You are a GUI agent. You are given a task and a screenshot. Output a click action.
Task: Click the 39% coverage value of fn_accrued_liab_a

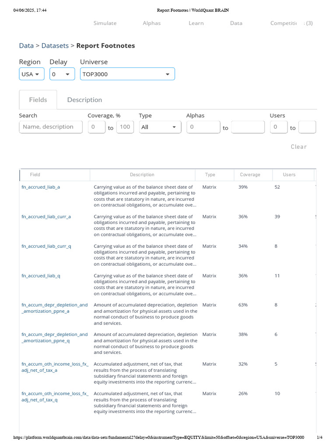point(243,187)
